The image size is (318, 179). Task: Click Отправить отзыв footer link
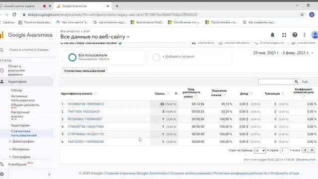(285, 174)
